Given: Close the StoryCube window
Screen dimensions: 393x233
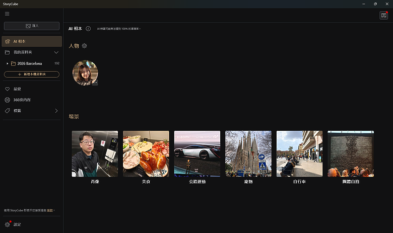Looking at the screenshot, I should pyautogui.click(x=387, y=4).
